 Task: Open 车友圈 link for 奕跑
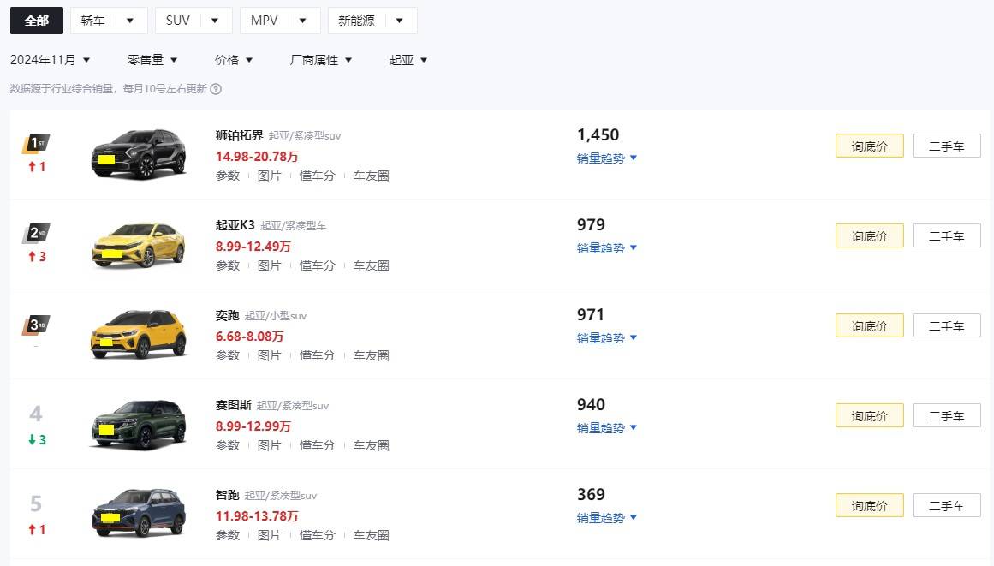click(371, 355)
